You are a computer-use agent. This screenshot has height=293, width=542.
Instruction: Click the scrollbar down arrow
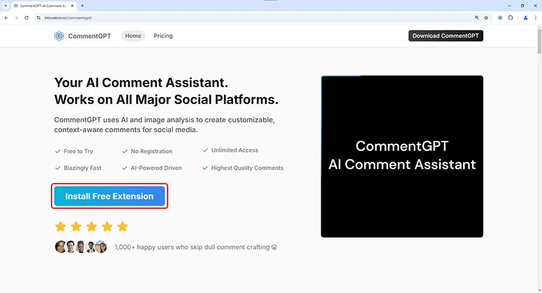[539, 291]
